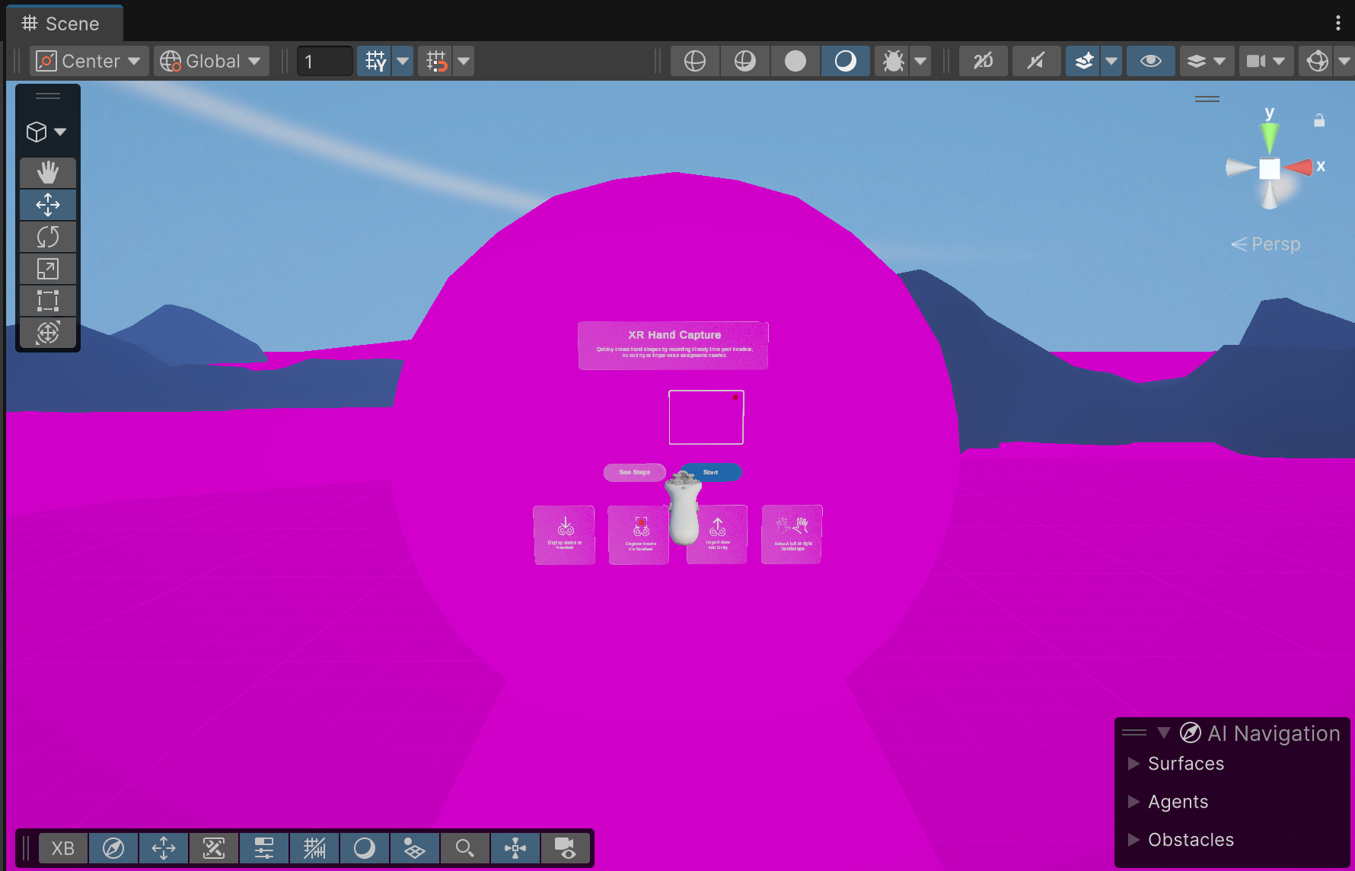Click the Persp gizmo label

1276,244
